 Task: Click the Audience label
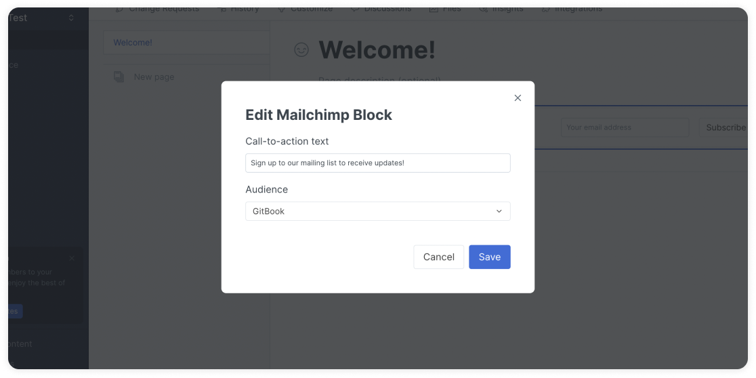pyautogui.click(x=267, y=190)
